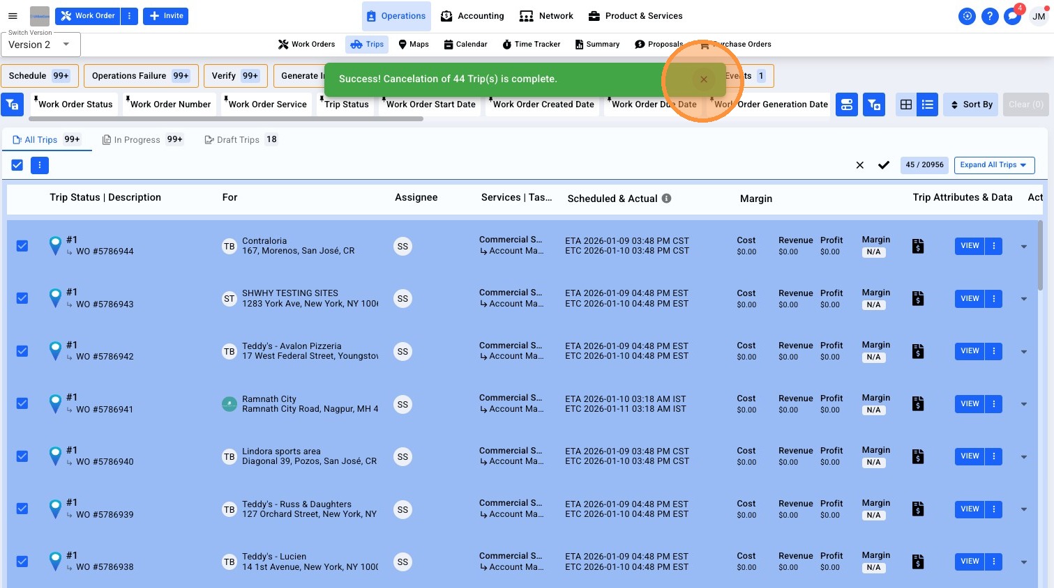This screenshot has width=1054, height=588.
Task: Click the Ramnath City site avatar
Action: pos(229,404)
